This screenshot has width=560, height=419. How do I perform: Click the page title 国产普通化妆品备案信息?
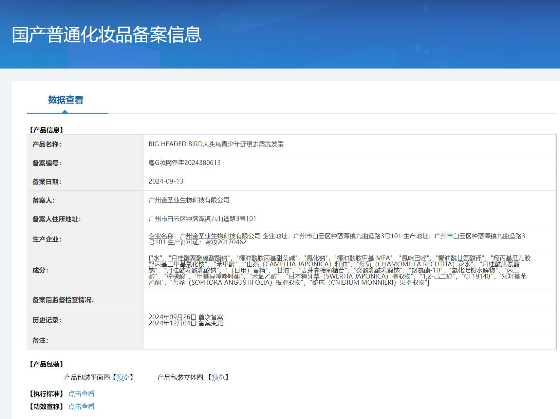coord(107,35)
